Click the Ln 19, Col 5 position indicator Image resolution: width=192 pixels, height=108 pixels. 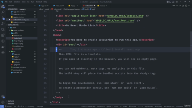(x=101, y=106)
